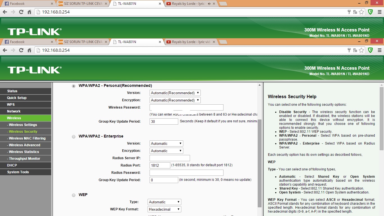384x216 pixels.
Task: Open the Quick Setup menu item
Action: click(26, 98)
